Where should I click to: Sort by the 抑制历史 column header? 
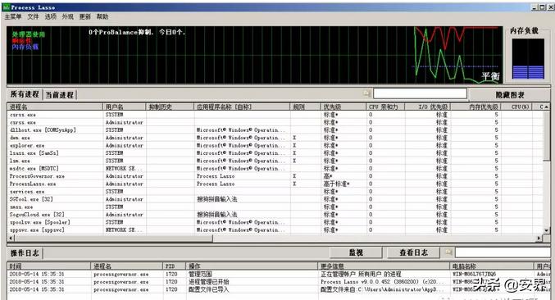(x=170, y=107)
